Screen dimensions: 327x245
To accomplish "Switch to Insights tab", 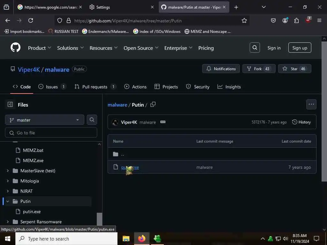I will click(x=229, y=87).
